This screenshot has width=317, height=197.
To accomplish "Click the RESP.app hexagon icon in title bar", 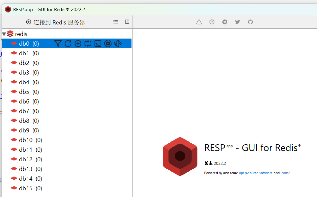I will coord(8,10).
